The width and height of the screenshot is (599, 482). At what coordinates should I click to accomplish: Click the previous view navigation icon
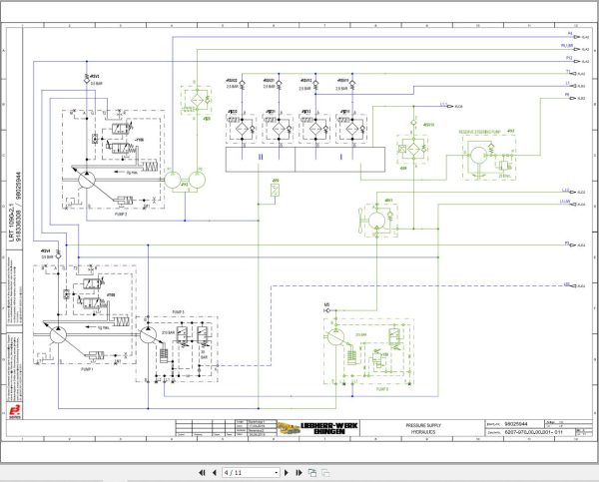(312, 473)
